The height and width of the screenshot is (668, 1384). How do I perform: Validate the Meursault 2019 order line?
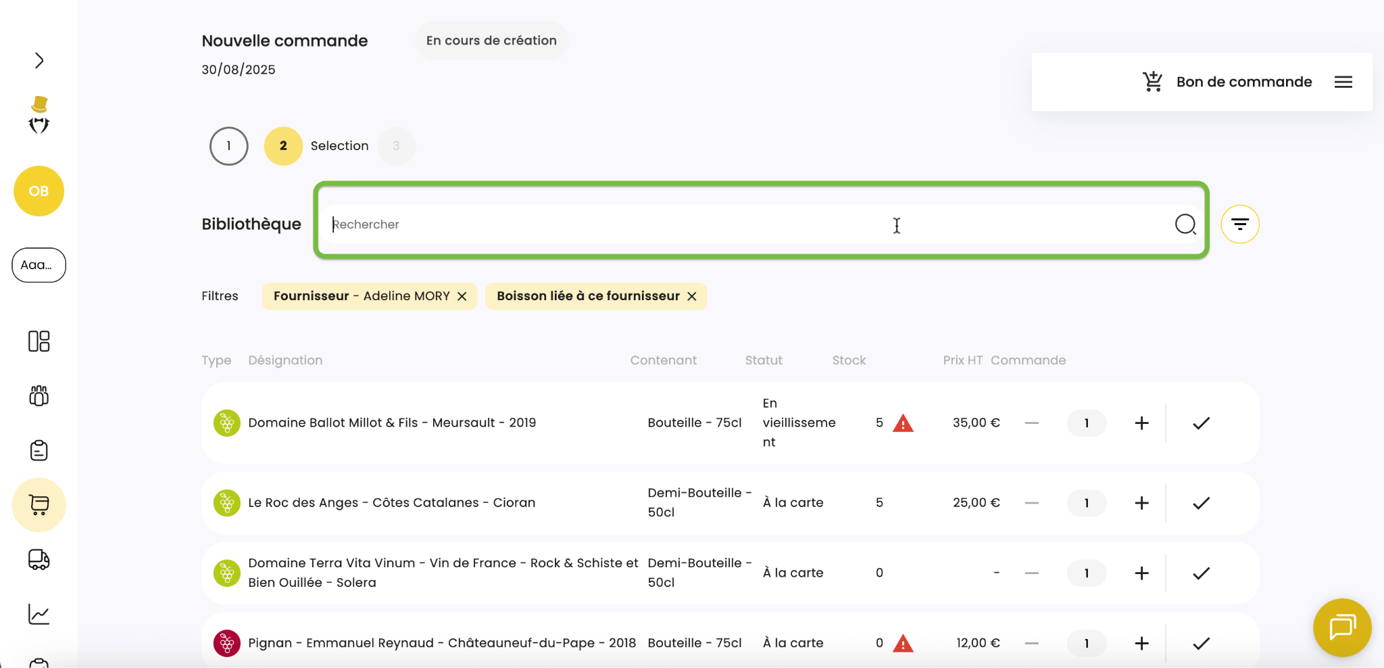click(x=1201, y=423)
